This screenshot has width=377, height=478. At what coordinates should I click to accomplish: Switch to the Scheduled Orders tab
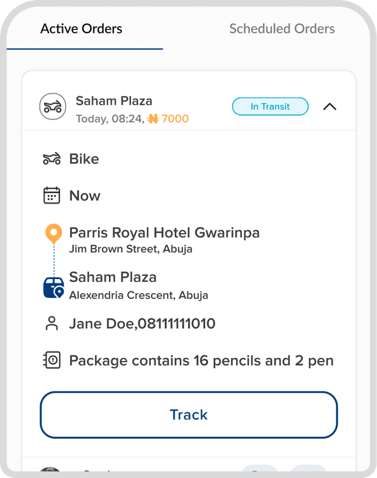tap(282, 28)
